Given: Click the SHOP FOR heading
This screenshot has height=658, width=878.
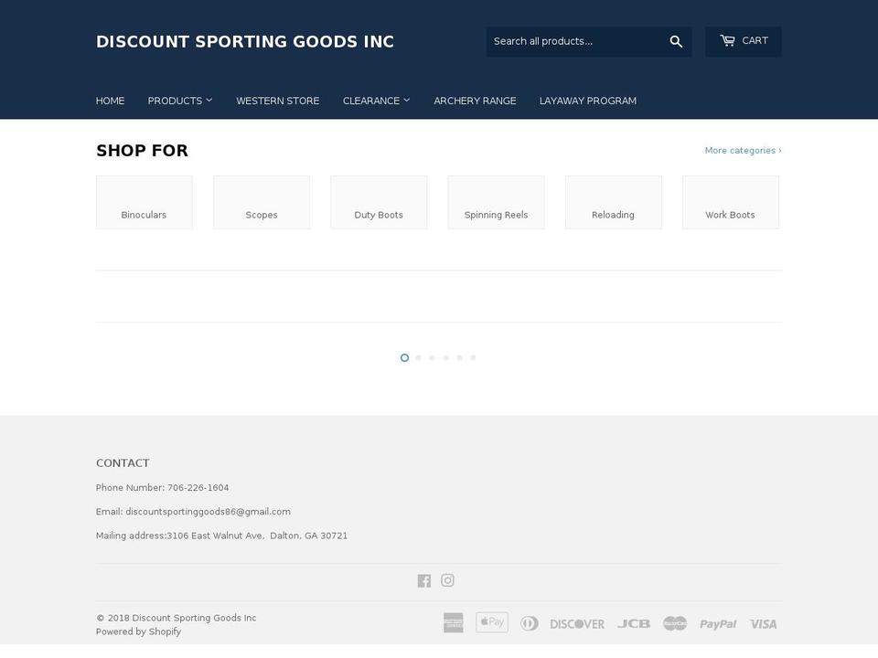Looking at the screenshot, I should click(143, 151).
